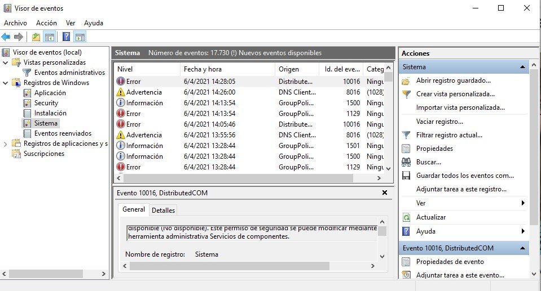Open the Acción menu

pyautogui.click(x=46, y=23)
